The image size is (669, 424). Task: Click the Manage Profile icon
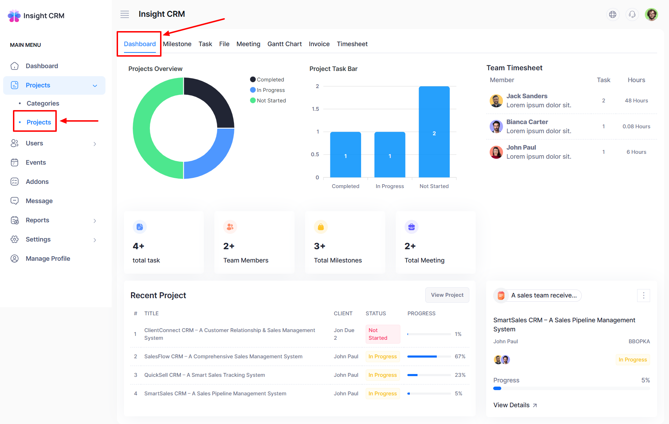15,259
